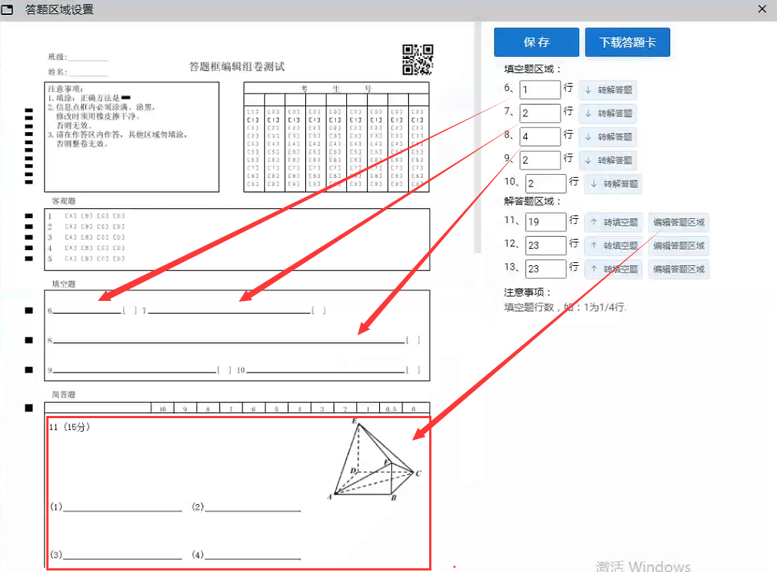The height and width of the screenshot is (572, 777).
Task: Focus the row count field for question 10
Action: 545,184
